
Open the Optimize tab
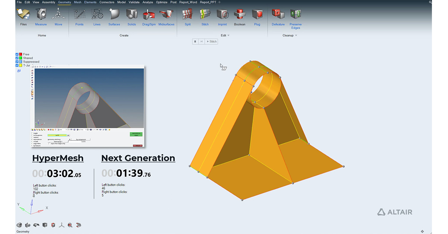click(162, 2)
